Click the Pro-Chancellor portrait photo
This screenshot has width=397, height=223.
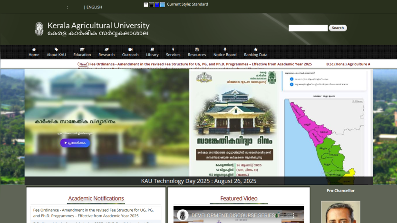340,212
